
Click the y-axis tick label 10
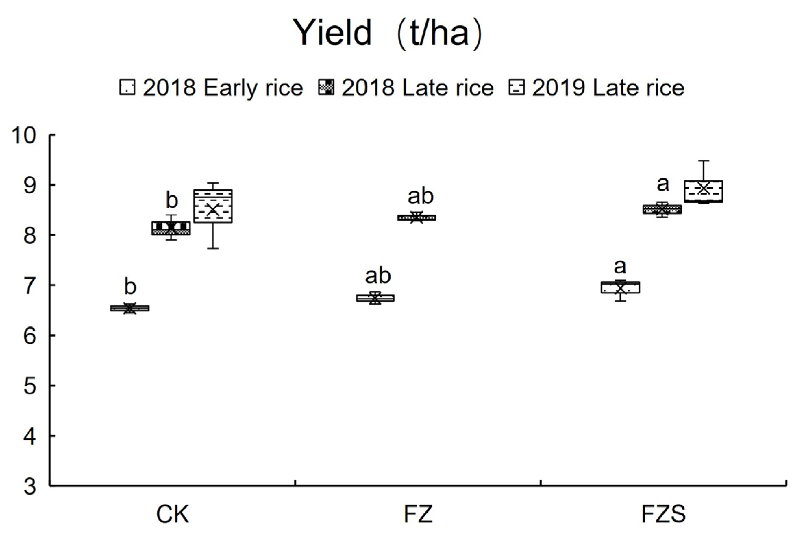coord(23,136)
